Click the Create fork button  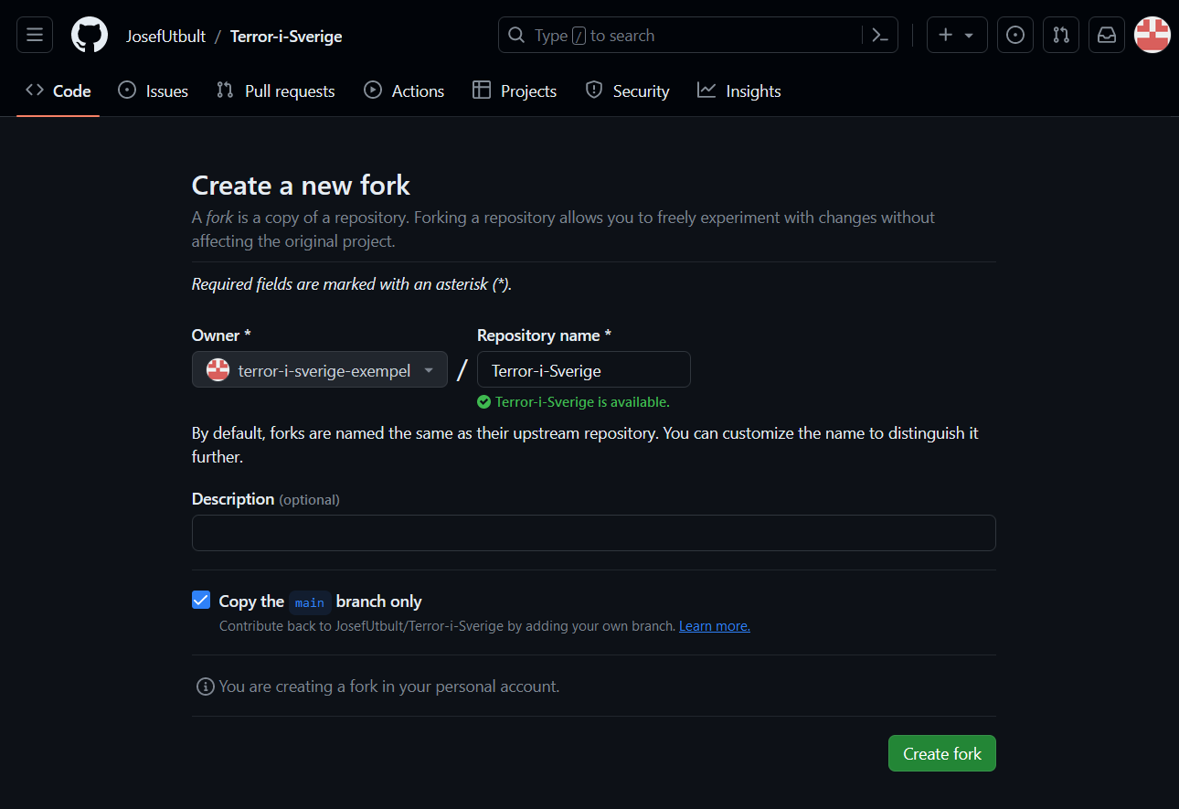click(942, 753)
